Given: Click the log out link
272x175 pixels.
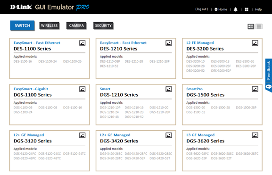Looking at the screenshot, I should 202,9.
